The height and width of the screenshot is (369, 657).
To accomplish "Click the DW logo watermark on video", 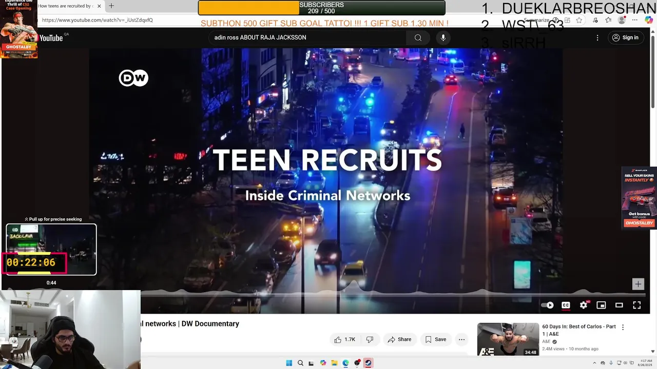I will 133,78.
